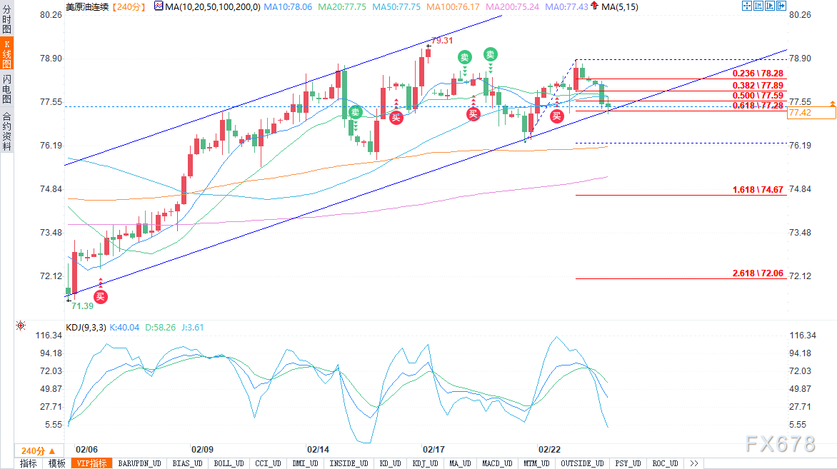Click the Fibonacci 0.382\77.89 level label

[758, 86]
